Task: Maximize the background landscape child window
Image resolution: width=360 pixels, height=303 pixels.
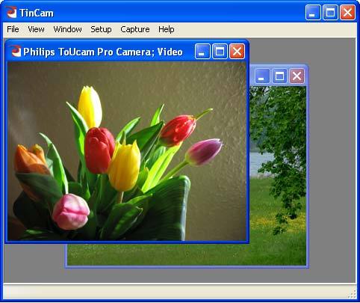Action: [279, 76]
